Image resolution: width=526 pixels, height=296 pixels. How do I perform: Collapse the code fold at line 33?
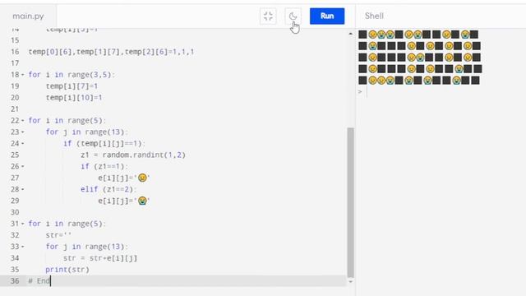23,247
